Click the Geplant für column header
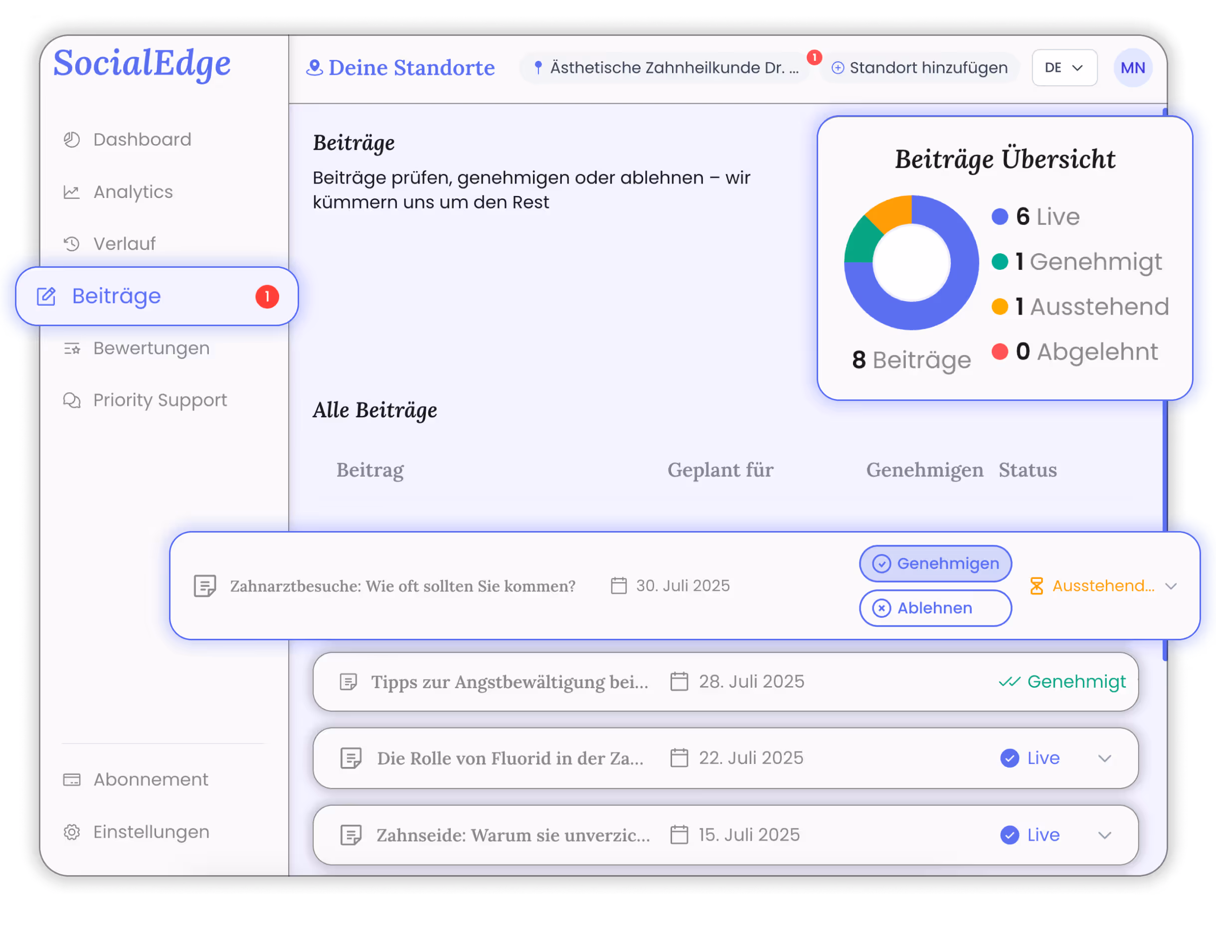 (720, 470)
